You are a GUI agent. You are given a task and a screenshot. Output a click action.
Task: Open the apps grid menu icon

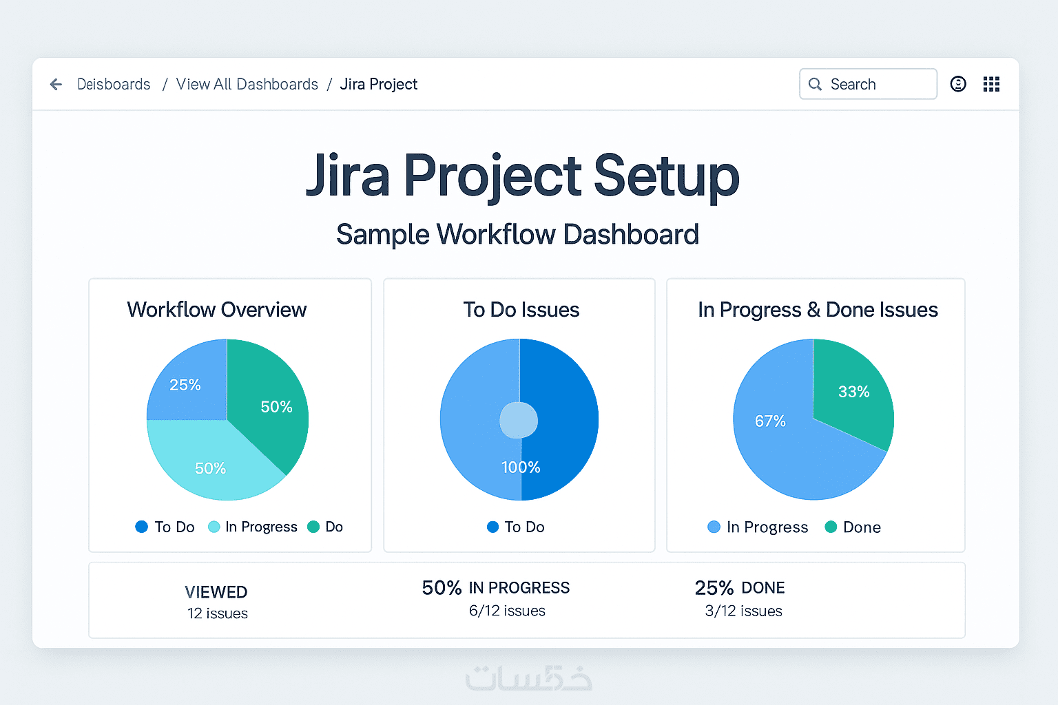991,84
